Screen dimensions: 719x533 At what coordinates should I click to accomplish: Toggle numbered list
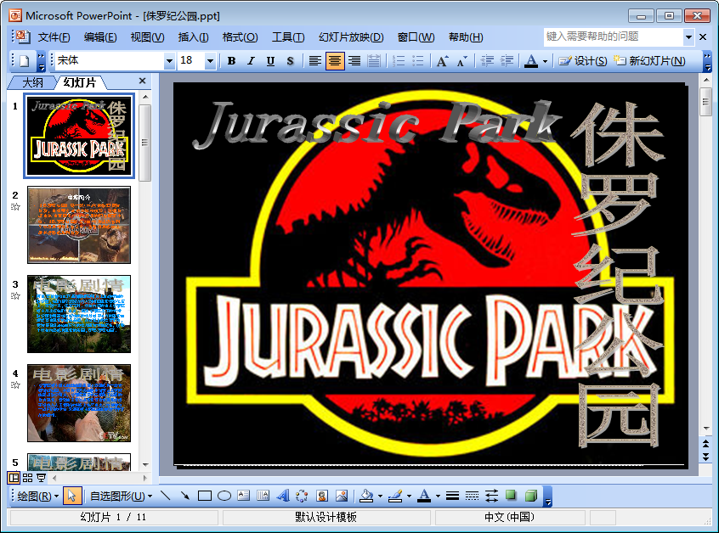click(x=399, y=61)
